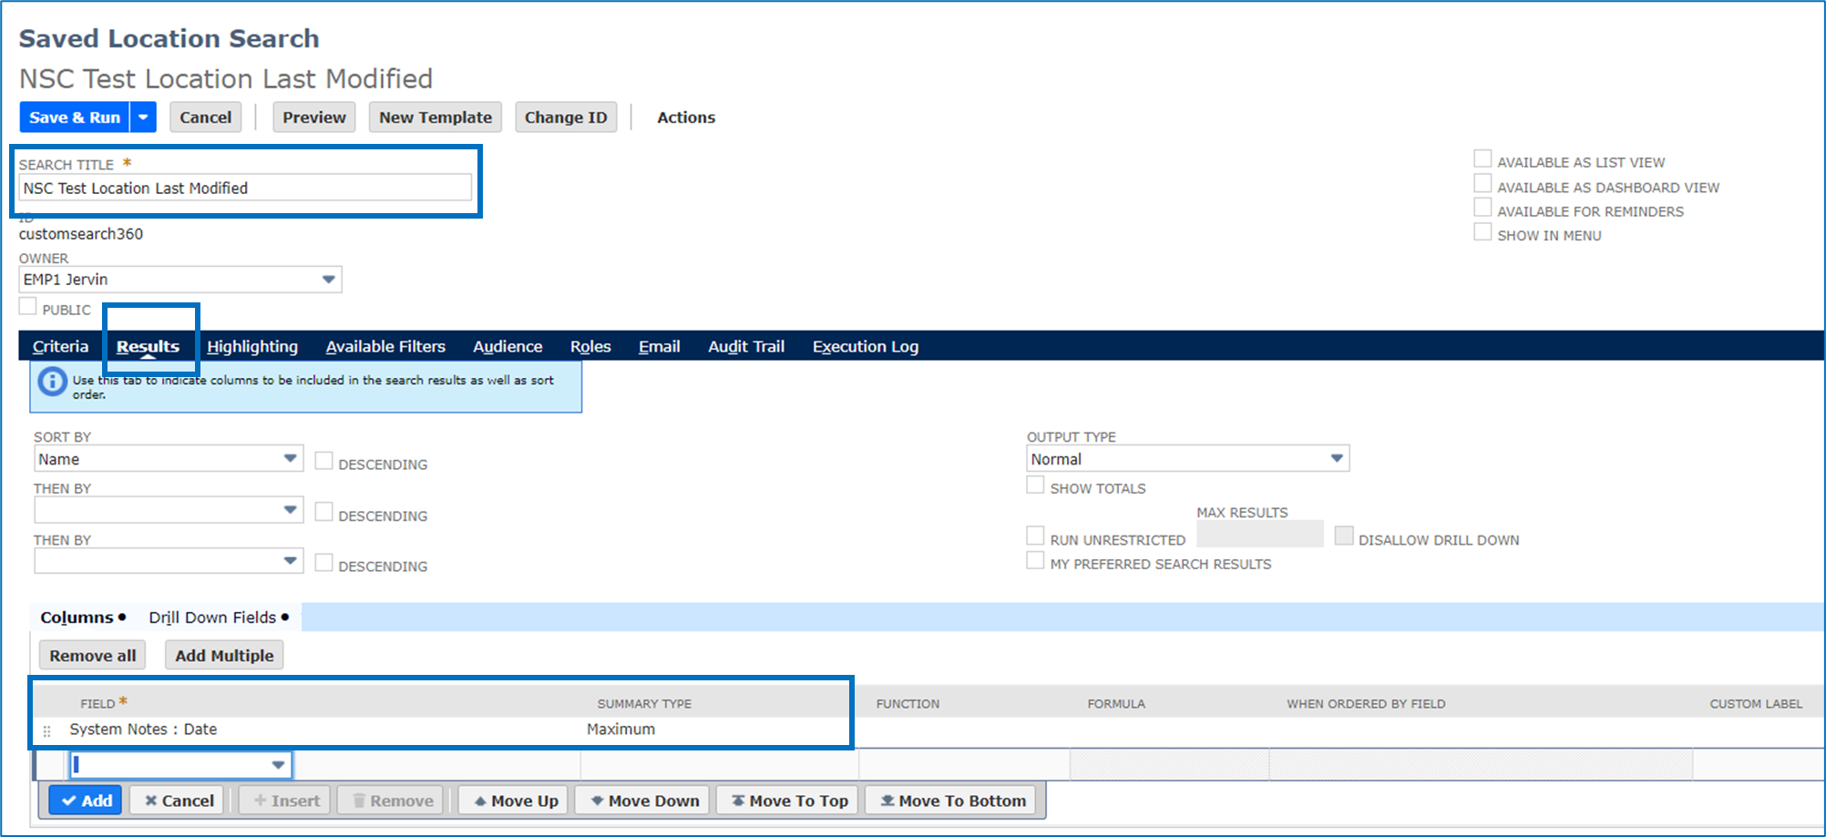
Task: Click the Summary Type column header
Action: click(644, 704)
